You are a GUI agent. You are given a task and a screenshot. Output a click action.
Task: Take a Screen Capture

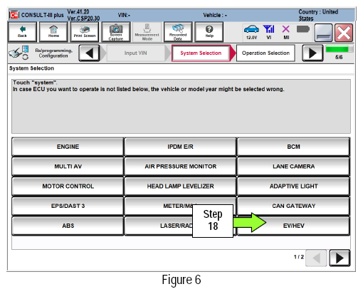coord(116,32)
